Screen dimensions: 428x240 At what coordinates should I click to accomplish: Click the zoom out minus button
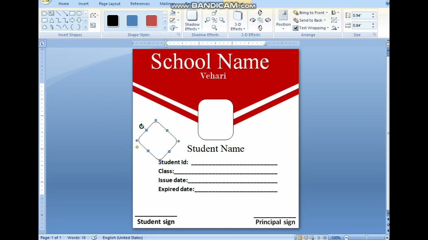click(x=346, y=238)
